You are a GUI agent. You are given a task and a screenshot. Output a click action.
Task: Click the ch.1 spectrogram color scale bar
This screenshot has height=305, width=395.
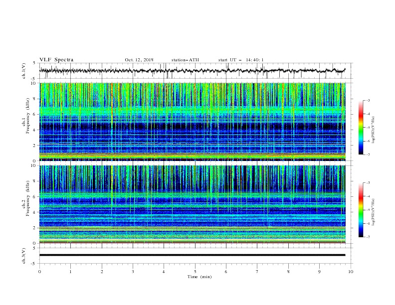click(361, 128)
